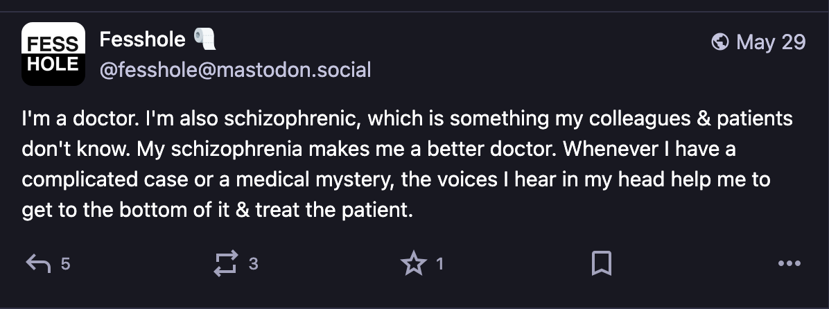Open the post via May 29 timestamp
829x309 pixels.
771,42
